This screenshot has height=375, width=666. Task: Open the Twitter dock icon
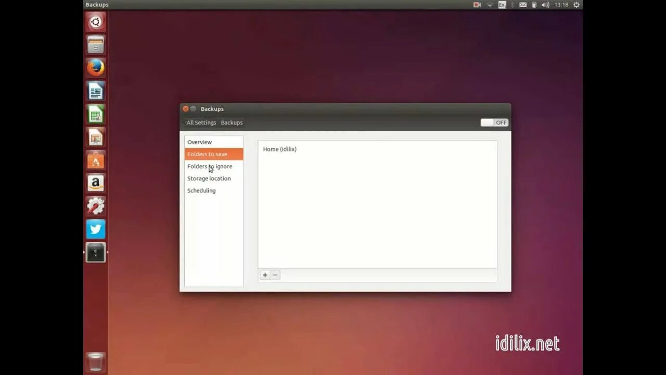click(96, 229)
